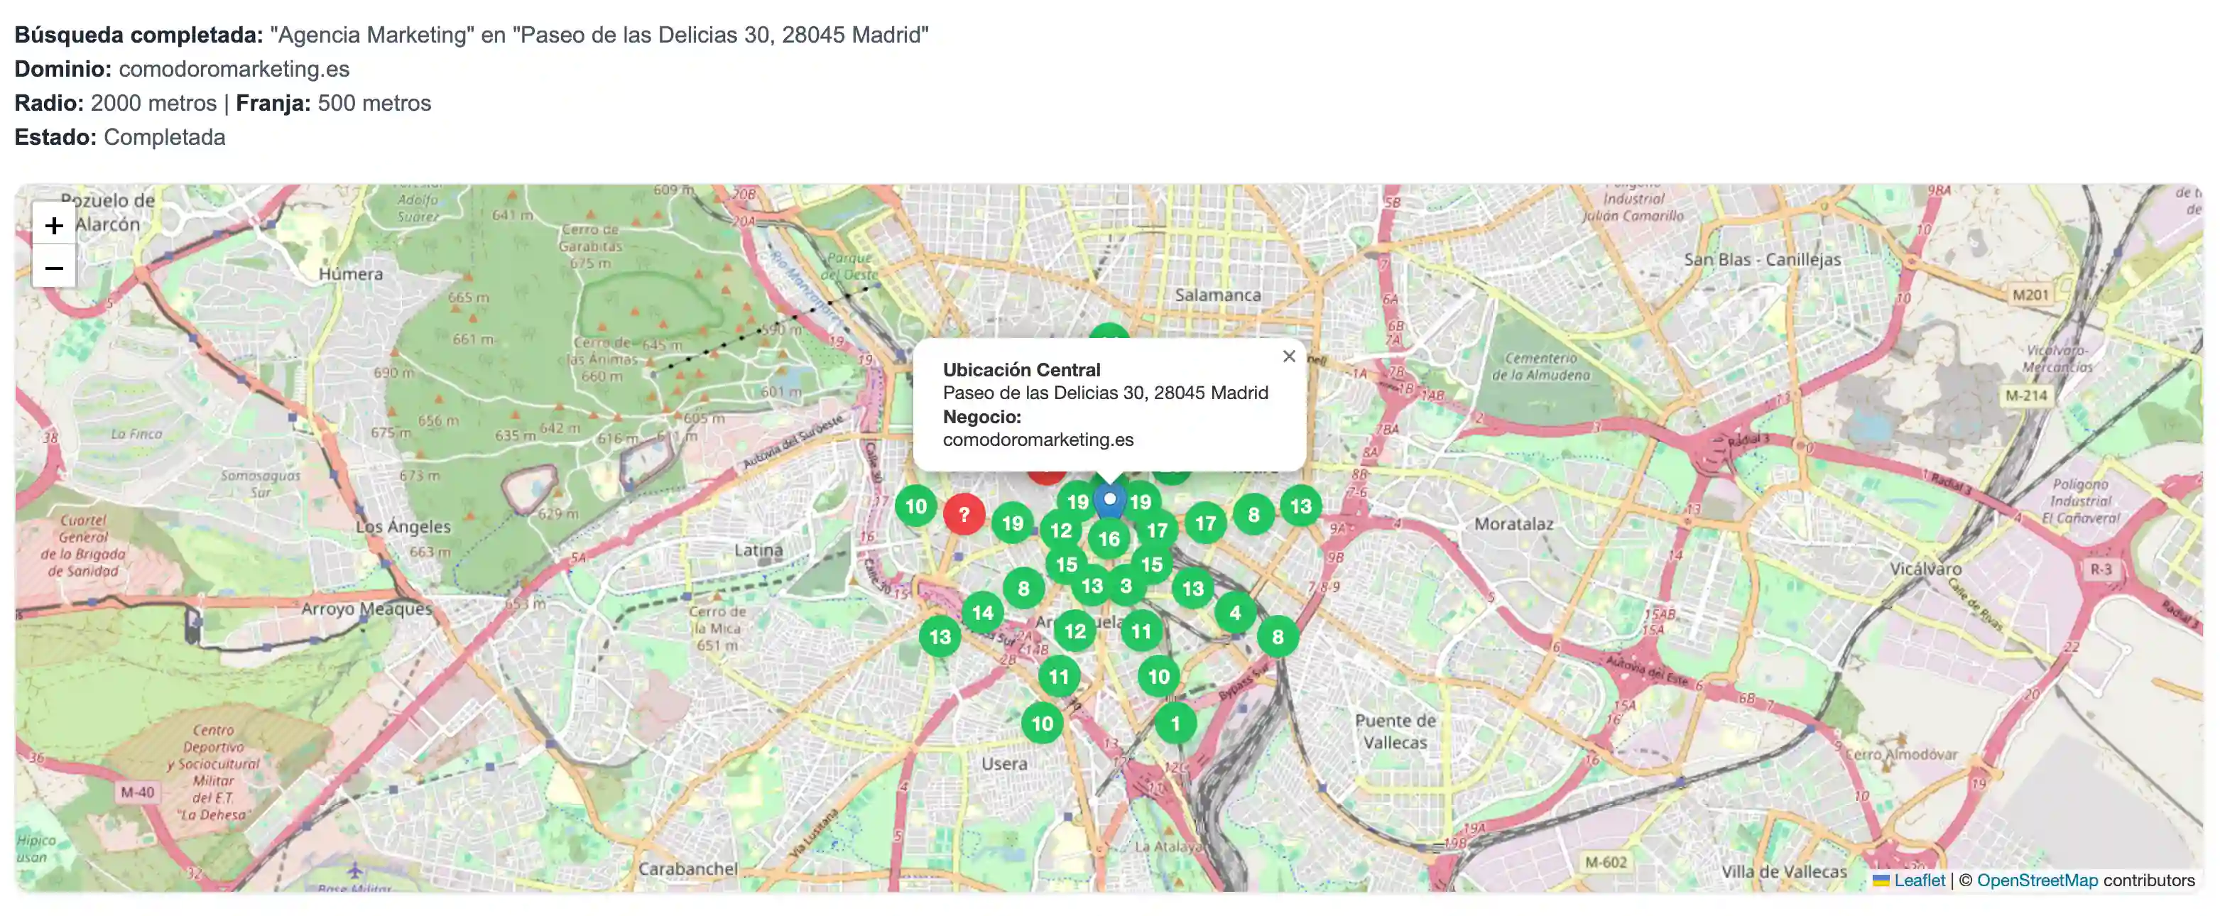Select the green marker numbered 14

pos(982,613)
